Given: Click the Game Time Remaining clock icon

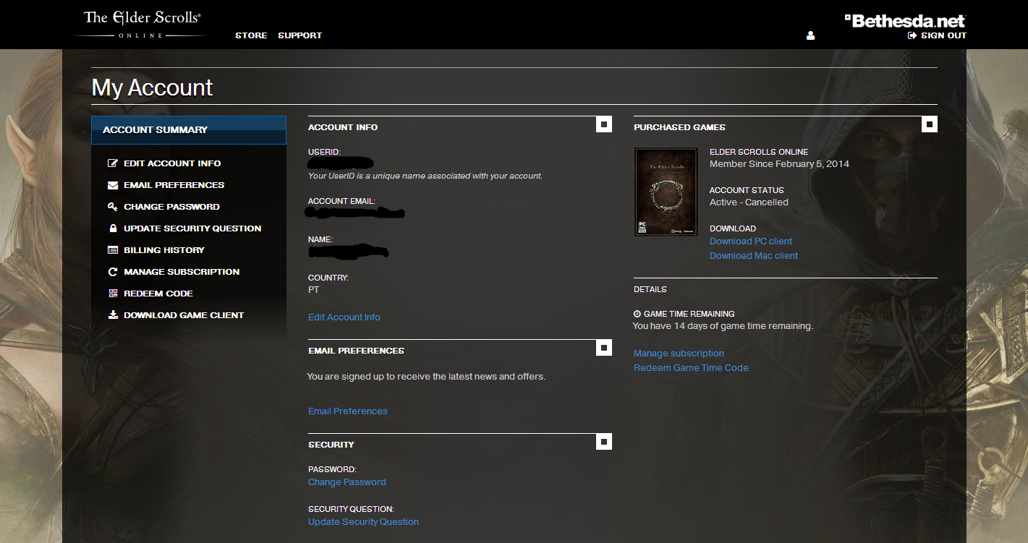Looking at the screenshot, I should [x=637, y=314].
